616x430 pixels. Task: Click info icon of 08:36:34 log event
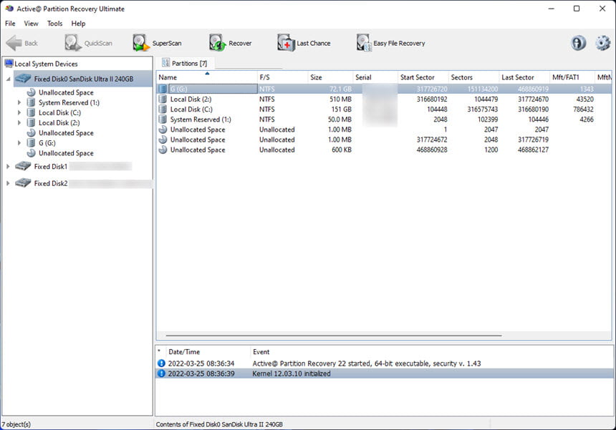(x=161, y=363)
